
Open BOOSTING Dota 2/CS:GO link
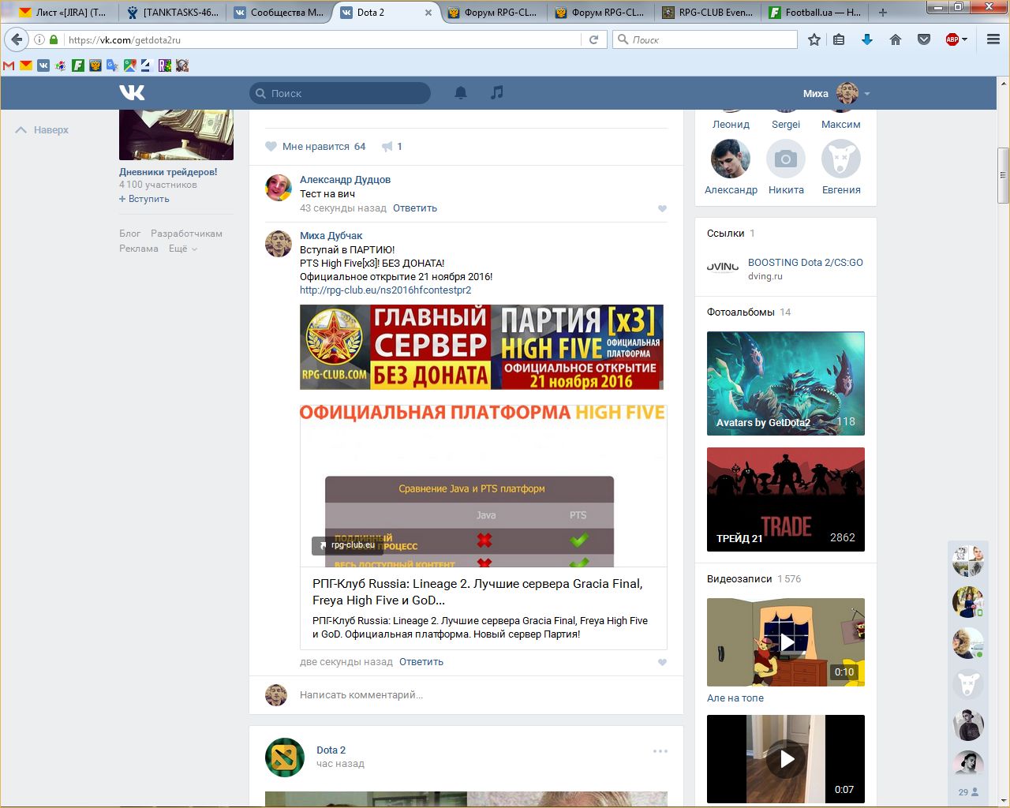(x=806, y=263)
